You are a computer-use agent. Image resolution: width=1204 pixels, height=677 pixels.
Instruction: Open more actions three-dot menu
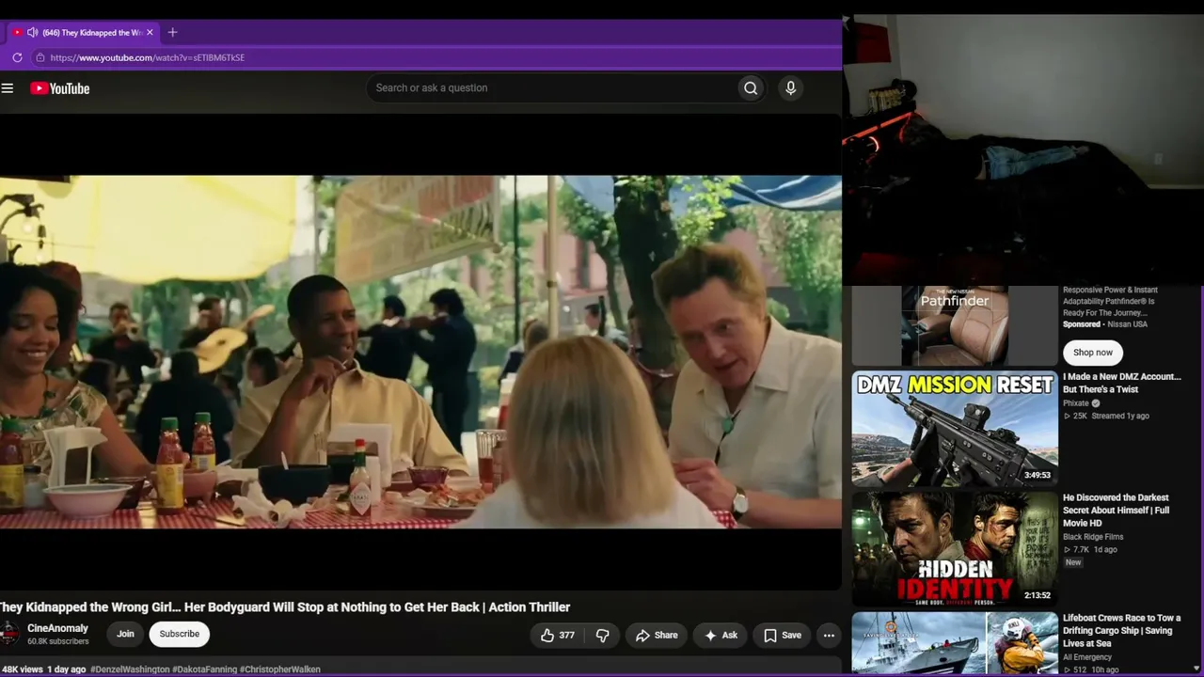click(x=829, y=635)
